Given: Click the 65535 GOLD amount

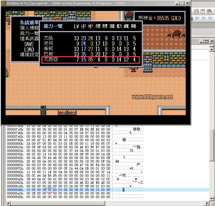Looking at the screenshot, I should tap(169, 18).
